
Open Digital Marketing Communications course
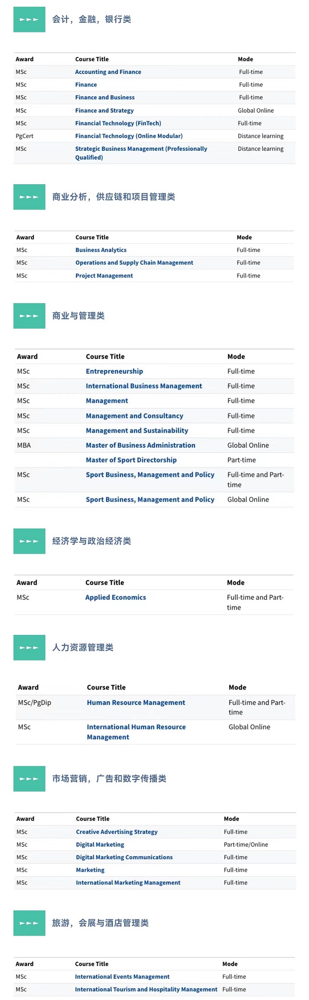tap(124, 857)
